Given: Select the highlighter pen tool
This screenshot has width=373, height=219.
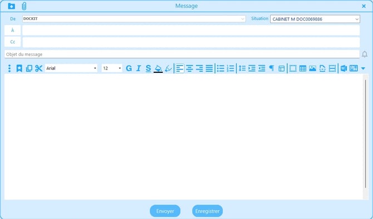Looking at the screenshot, I should click(x=168, y=68).
